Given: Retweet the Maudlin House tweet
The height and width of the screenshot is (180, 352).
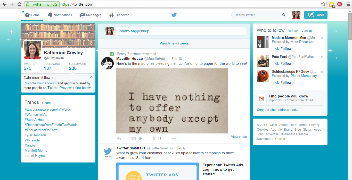Looking at the screenshot, I should (x=134, y=138).
